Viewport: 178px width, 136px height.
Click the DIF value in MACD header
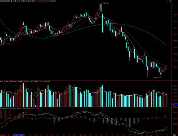pos(17,108)
